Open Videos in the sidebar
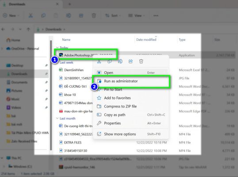The image size is (238, 177). coord(14,108)
